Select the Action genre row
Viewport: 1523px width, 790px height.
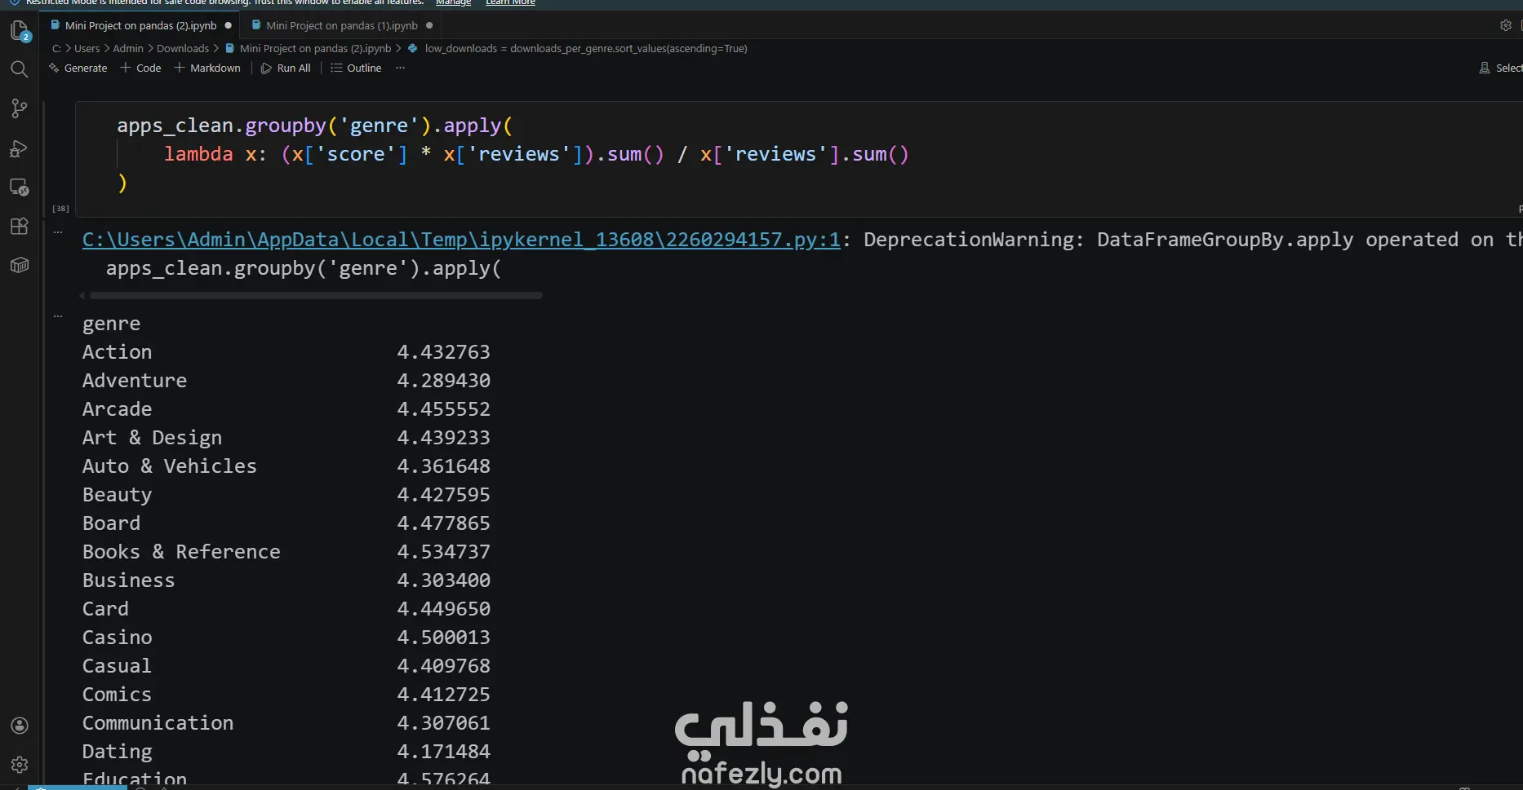286,352
